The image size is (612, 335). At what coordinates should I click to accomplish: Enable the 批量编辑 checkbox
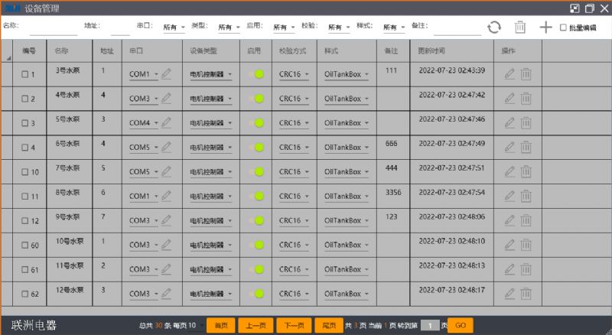click(x=564, y=27)
